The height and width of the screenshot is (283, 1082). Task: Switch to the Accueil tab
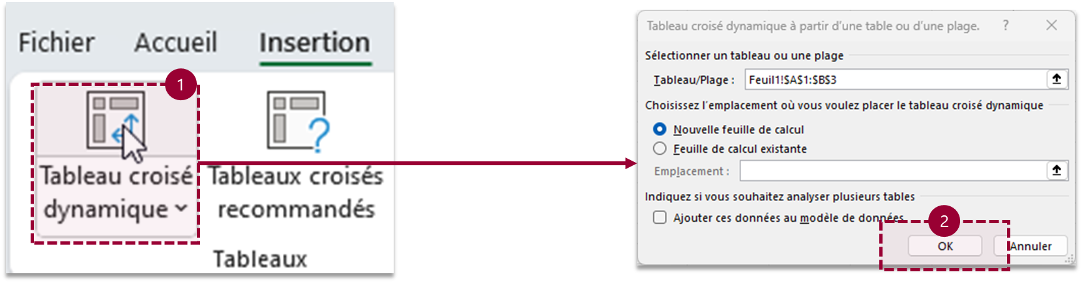[175, 43]
